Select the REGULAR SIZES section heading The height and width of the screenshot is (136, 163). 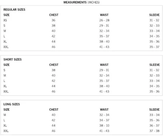pyautogui.click(x=14, y=9)
